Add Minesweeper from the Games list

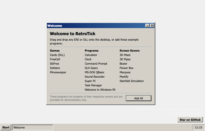tap(58, 72)
